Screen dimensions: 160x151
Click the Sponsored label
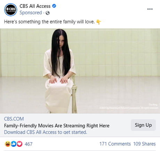coord(31,13)
